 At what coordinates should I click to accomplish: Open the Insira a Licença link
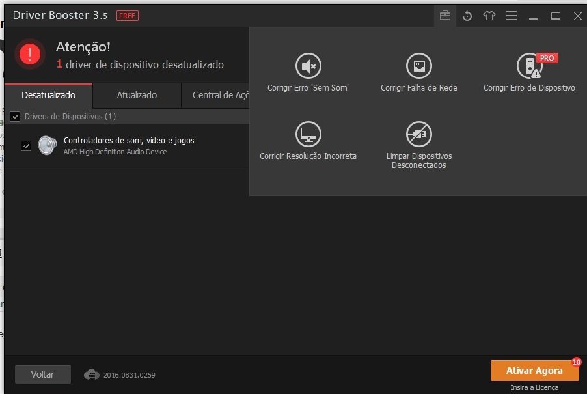point(534,387)
